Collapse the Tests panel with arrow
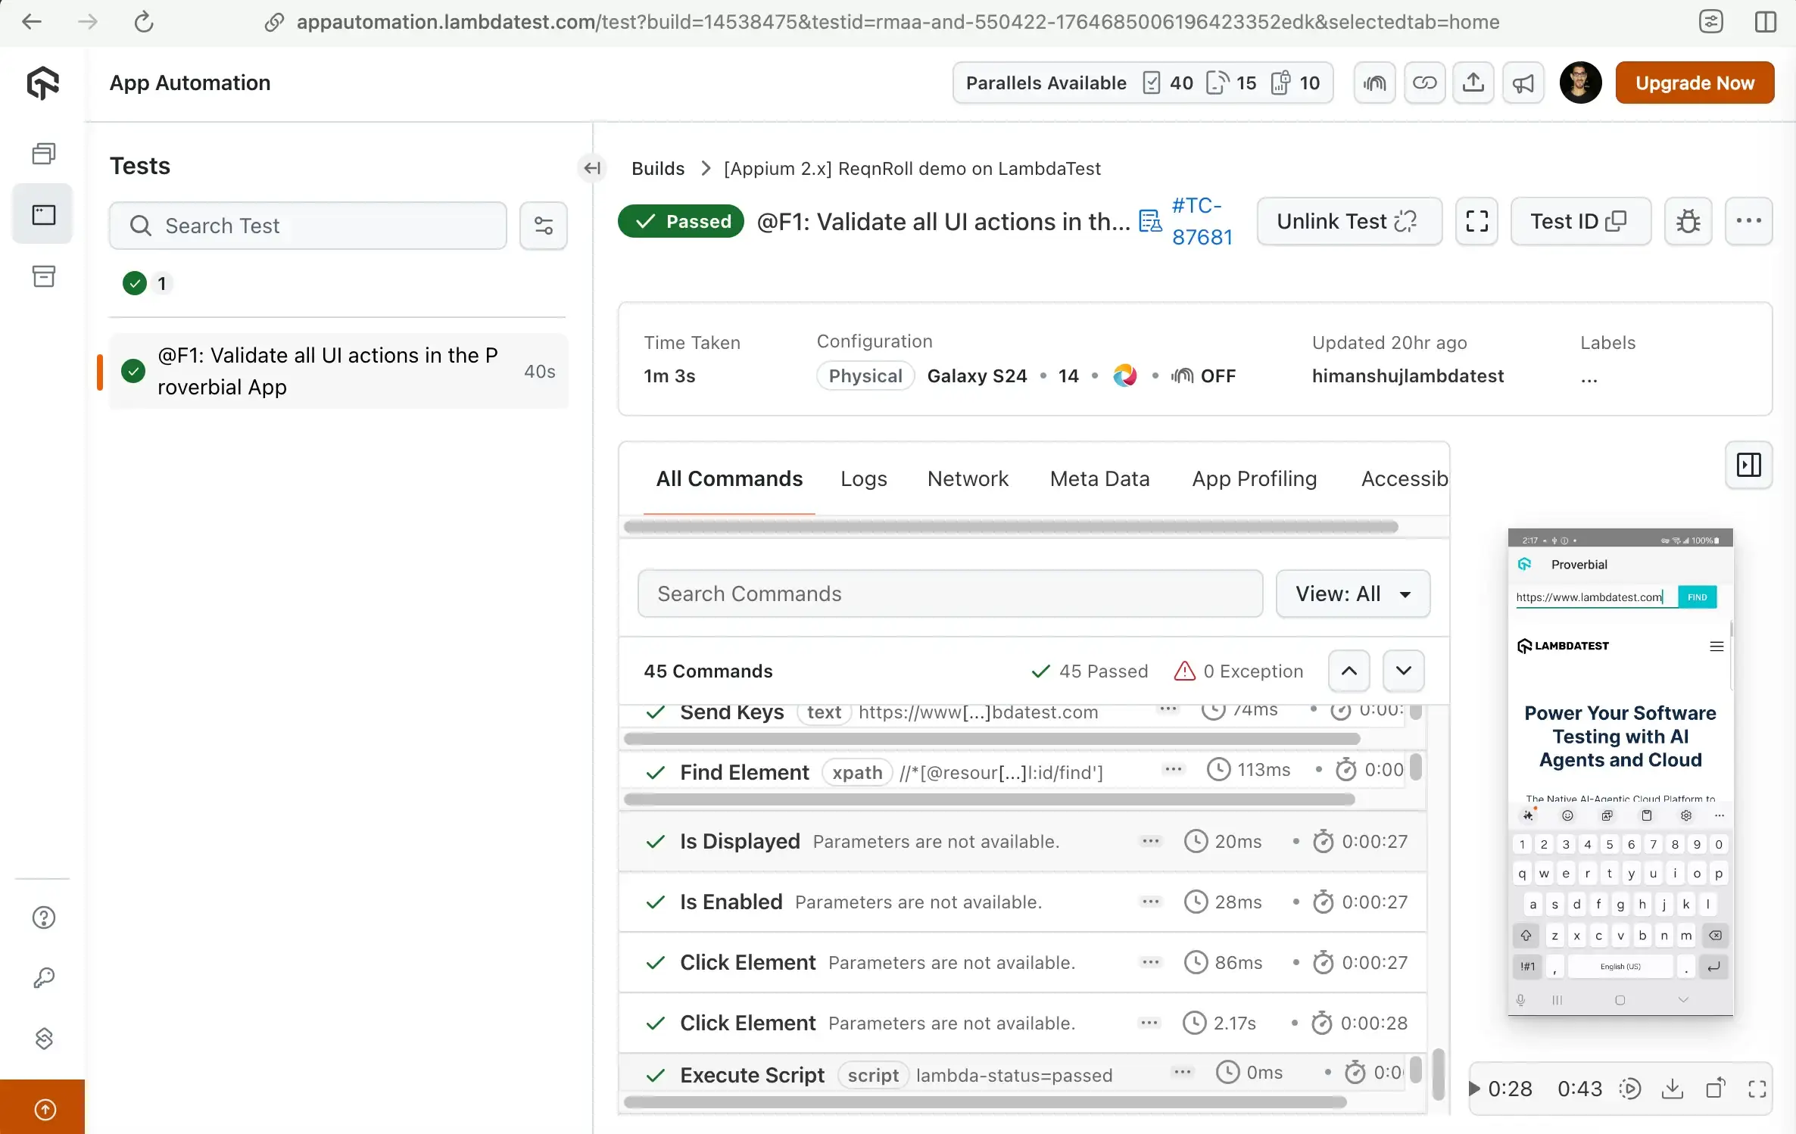Screen dimensions: 1796x1134 [x=592, y=168]
